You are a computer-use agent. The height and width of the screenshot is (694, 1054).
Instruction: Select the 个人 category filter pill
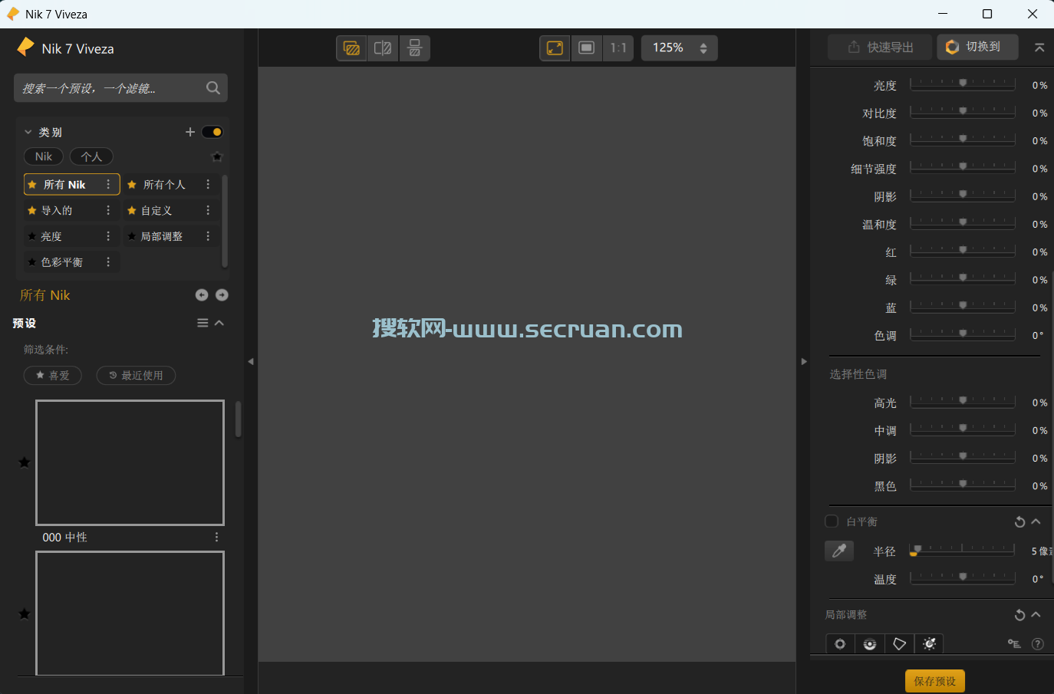(x=91, y=156)
